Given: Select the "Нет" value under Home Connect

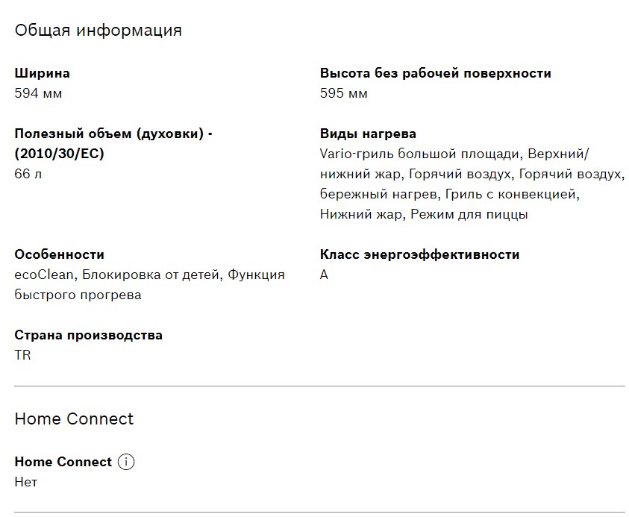Looking at the screenshot, I should click(x=26, y=482).
